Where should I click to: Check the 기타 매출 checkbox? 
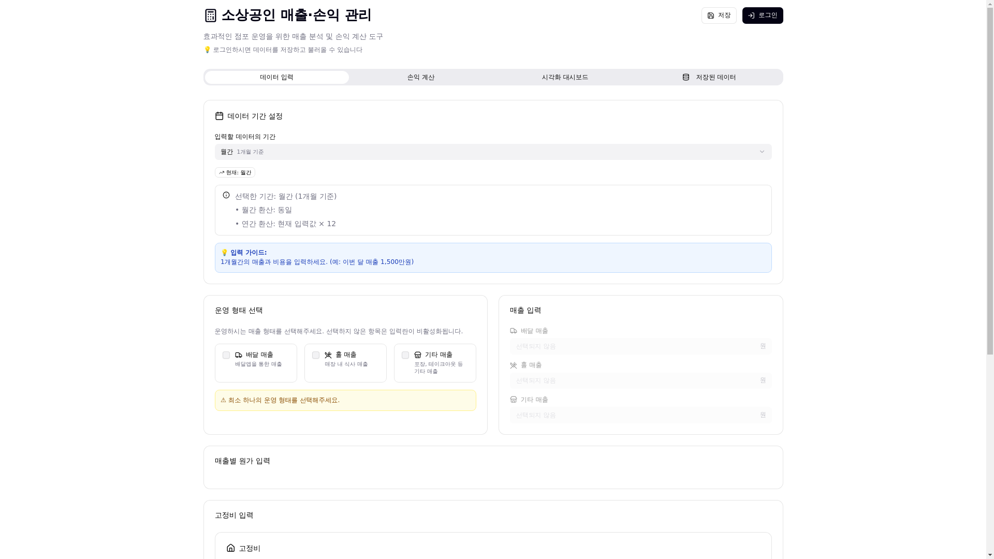click(x=405, y=355)
